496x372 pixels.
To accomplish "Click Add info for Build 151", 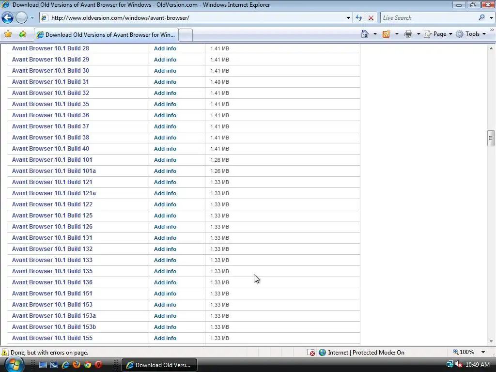I will coord(165,294).
